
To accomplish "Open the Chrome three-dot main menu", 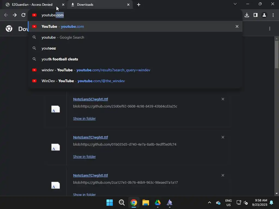I will click(x=273, y=15).
